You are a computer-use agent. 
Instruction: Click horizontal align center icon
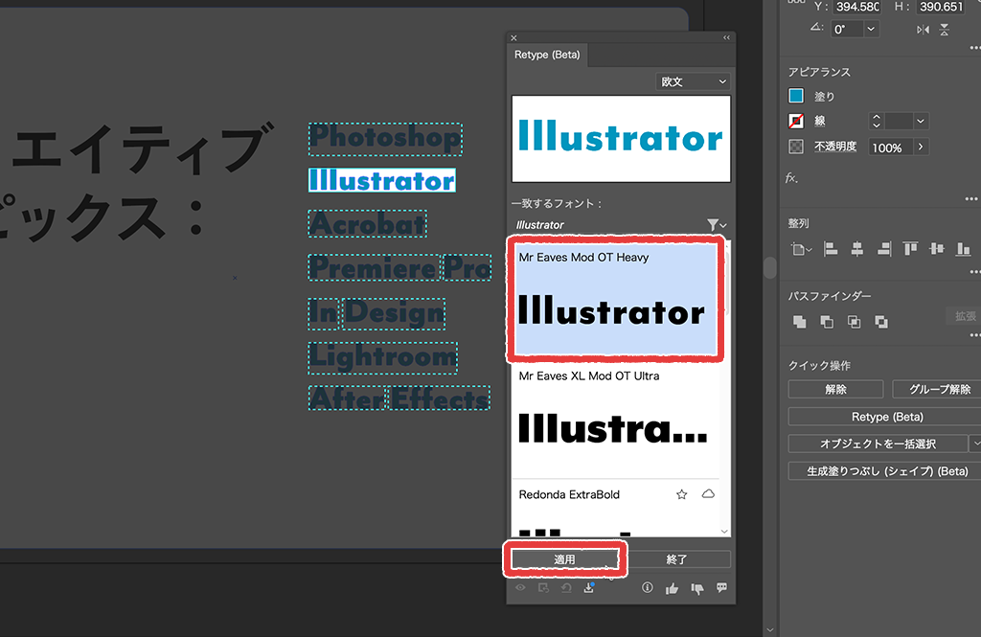coord(857,249)
